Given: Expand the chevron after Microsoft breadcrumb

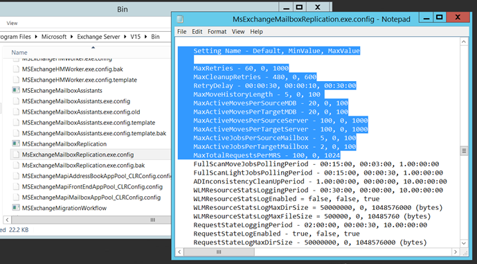Looking at the screenshot, I should (72, 37).
